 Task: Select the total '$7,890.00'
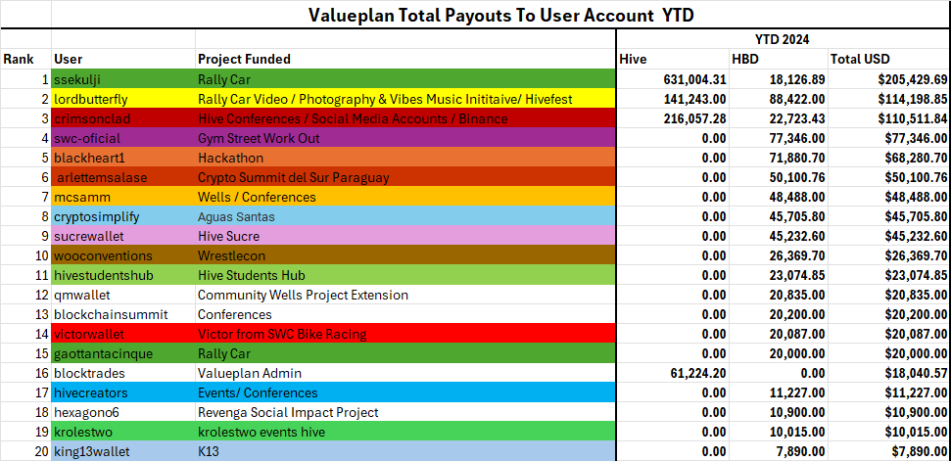click(889, 452)
